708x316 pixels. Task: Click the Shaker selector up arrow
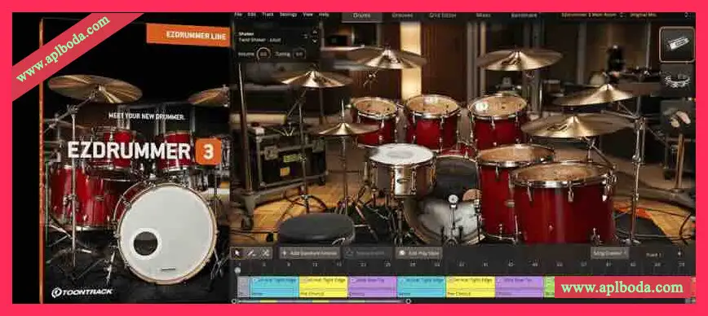pyautogui.click(x=315, y=33)
